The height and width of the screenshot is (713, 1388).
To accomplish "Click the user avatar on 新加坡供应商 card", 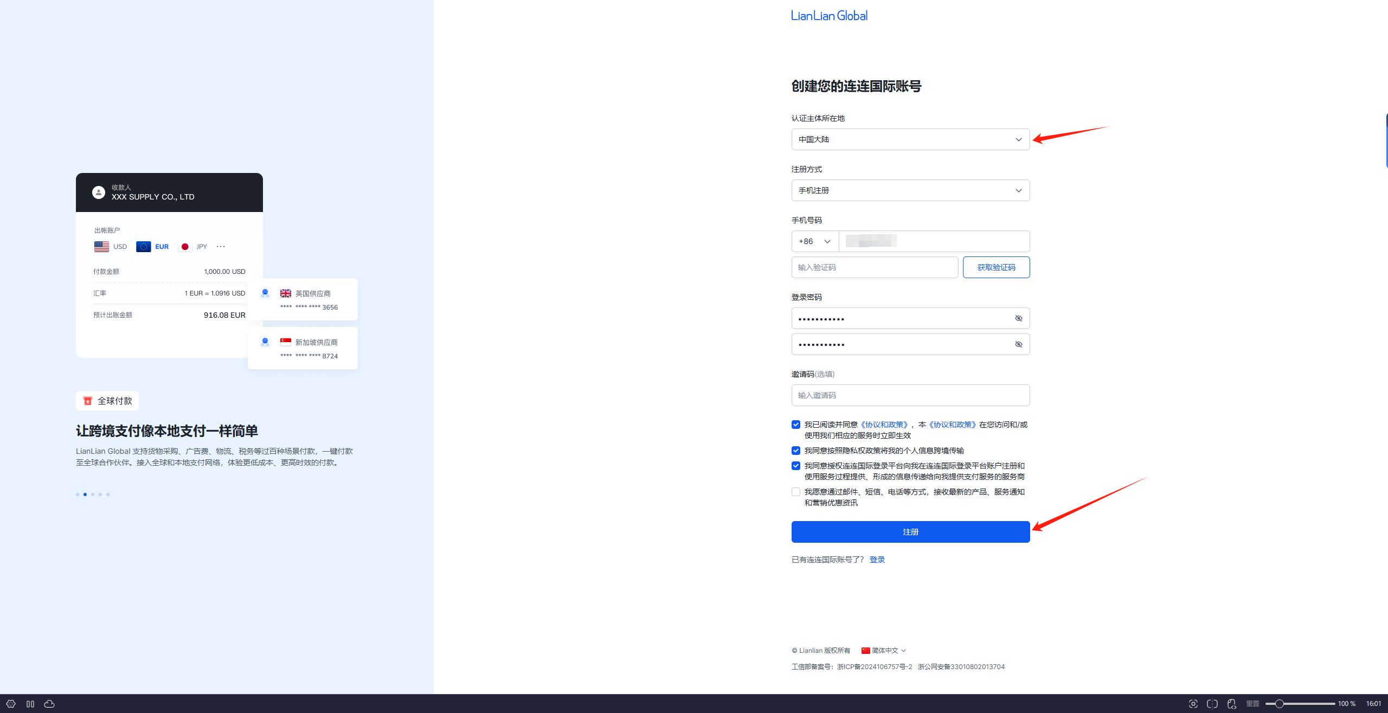I will tap(265, 342).
